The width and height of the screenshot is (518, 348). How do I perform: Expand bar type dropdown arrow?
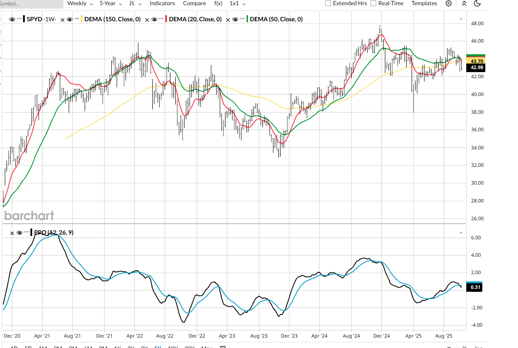pyautogui.click(x=140, y=4)
